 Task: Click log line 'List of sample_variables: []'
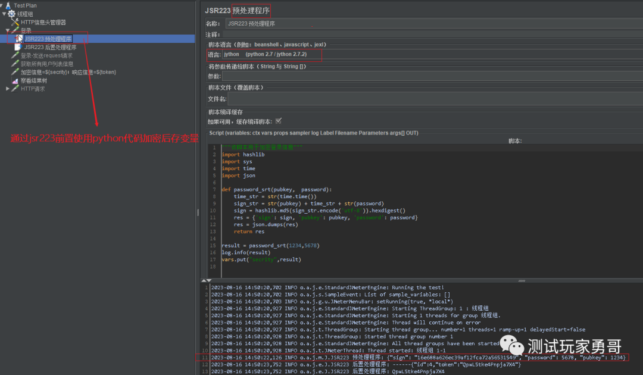pyautogui.click(x=330, y=294)
